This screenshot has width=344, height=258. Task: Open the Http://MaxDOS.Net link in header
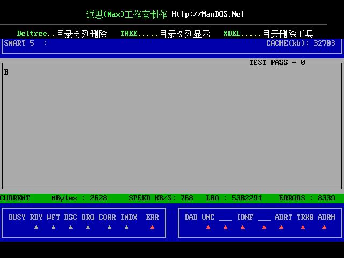pos(208,15)
